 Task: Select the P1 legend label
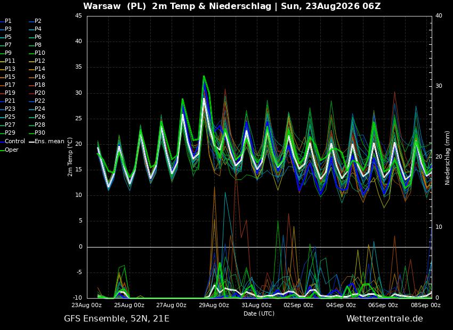click(8, 21)
